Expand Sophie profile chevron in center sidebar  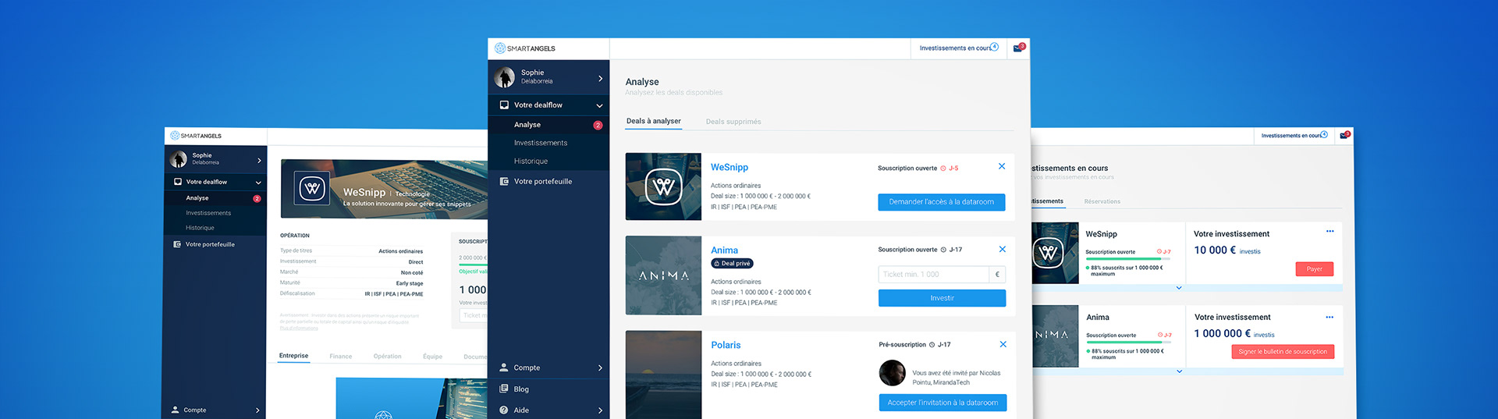coord(600,78)
